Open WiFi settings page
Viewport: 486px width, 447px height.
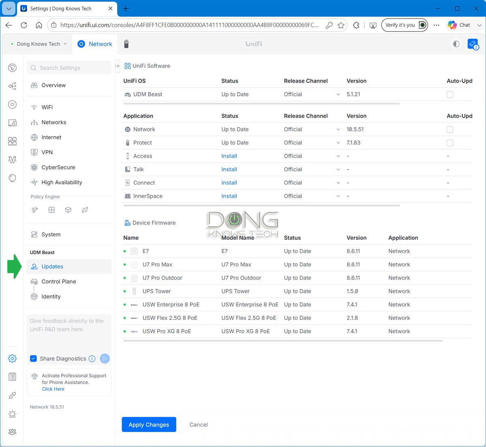69,107
